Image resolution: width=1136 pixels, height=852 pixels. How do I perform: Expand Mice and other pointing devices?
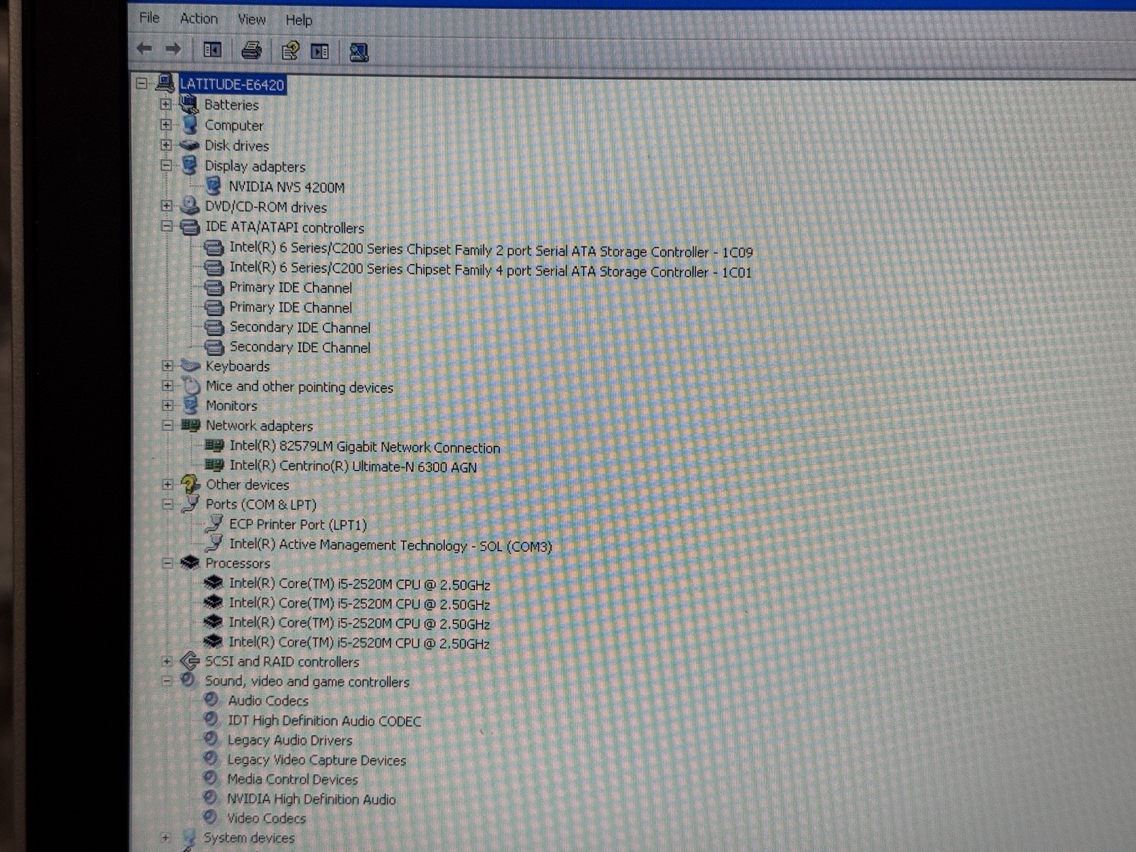[168, 386]
